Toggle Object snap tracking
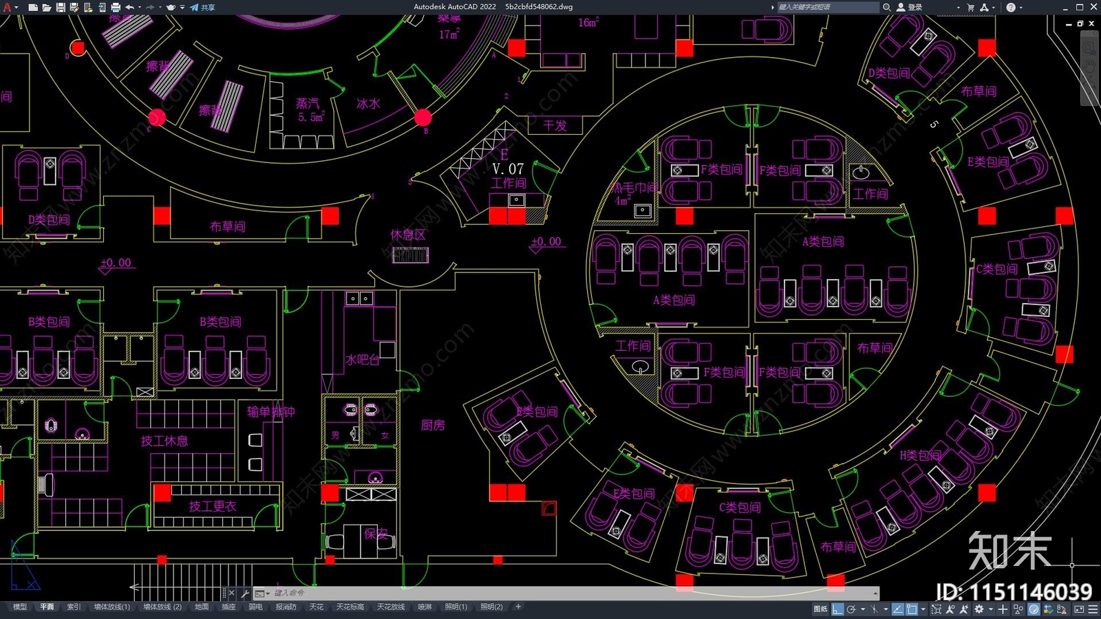 [x=898, y=609]
